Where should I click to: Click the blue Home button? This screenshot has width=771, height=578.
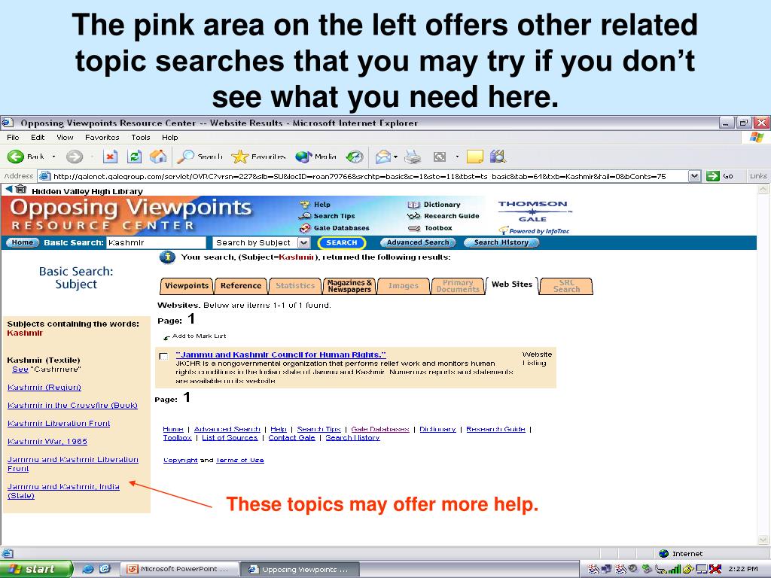pos(22,242)
